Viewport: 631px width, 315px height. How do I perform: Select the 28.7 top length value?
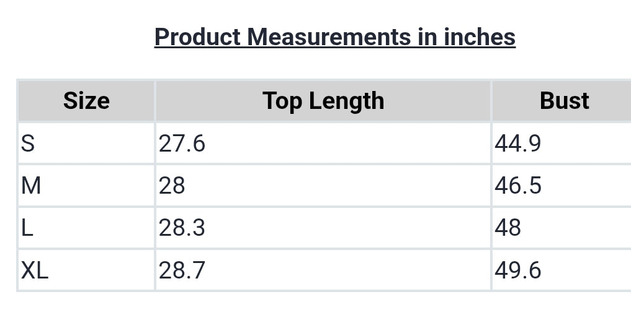182,270
